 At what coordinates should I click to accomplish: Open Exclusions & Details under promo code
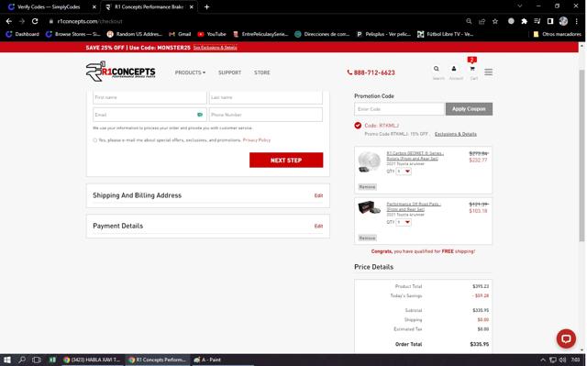[455, 134]
